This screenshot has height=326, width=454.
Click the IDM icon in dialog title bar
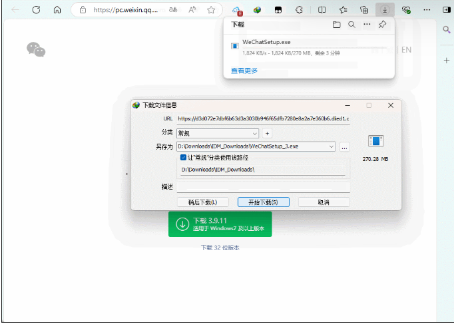pyautogui.click(x=136, y=105)
